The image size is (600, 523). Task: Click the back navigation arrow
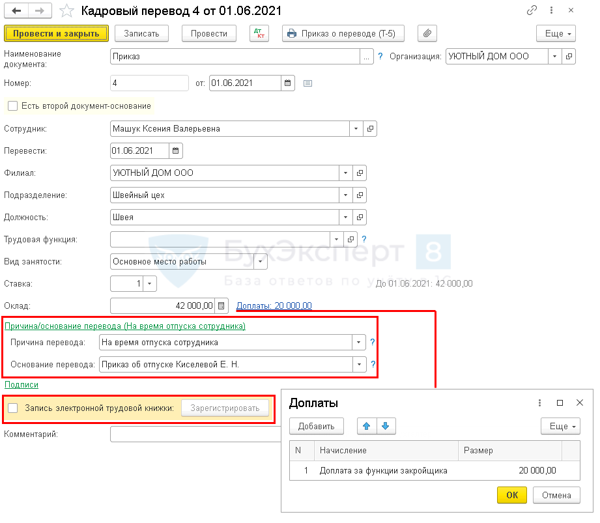pos(17,11)
